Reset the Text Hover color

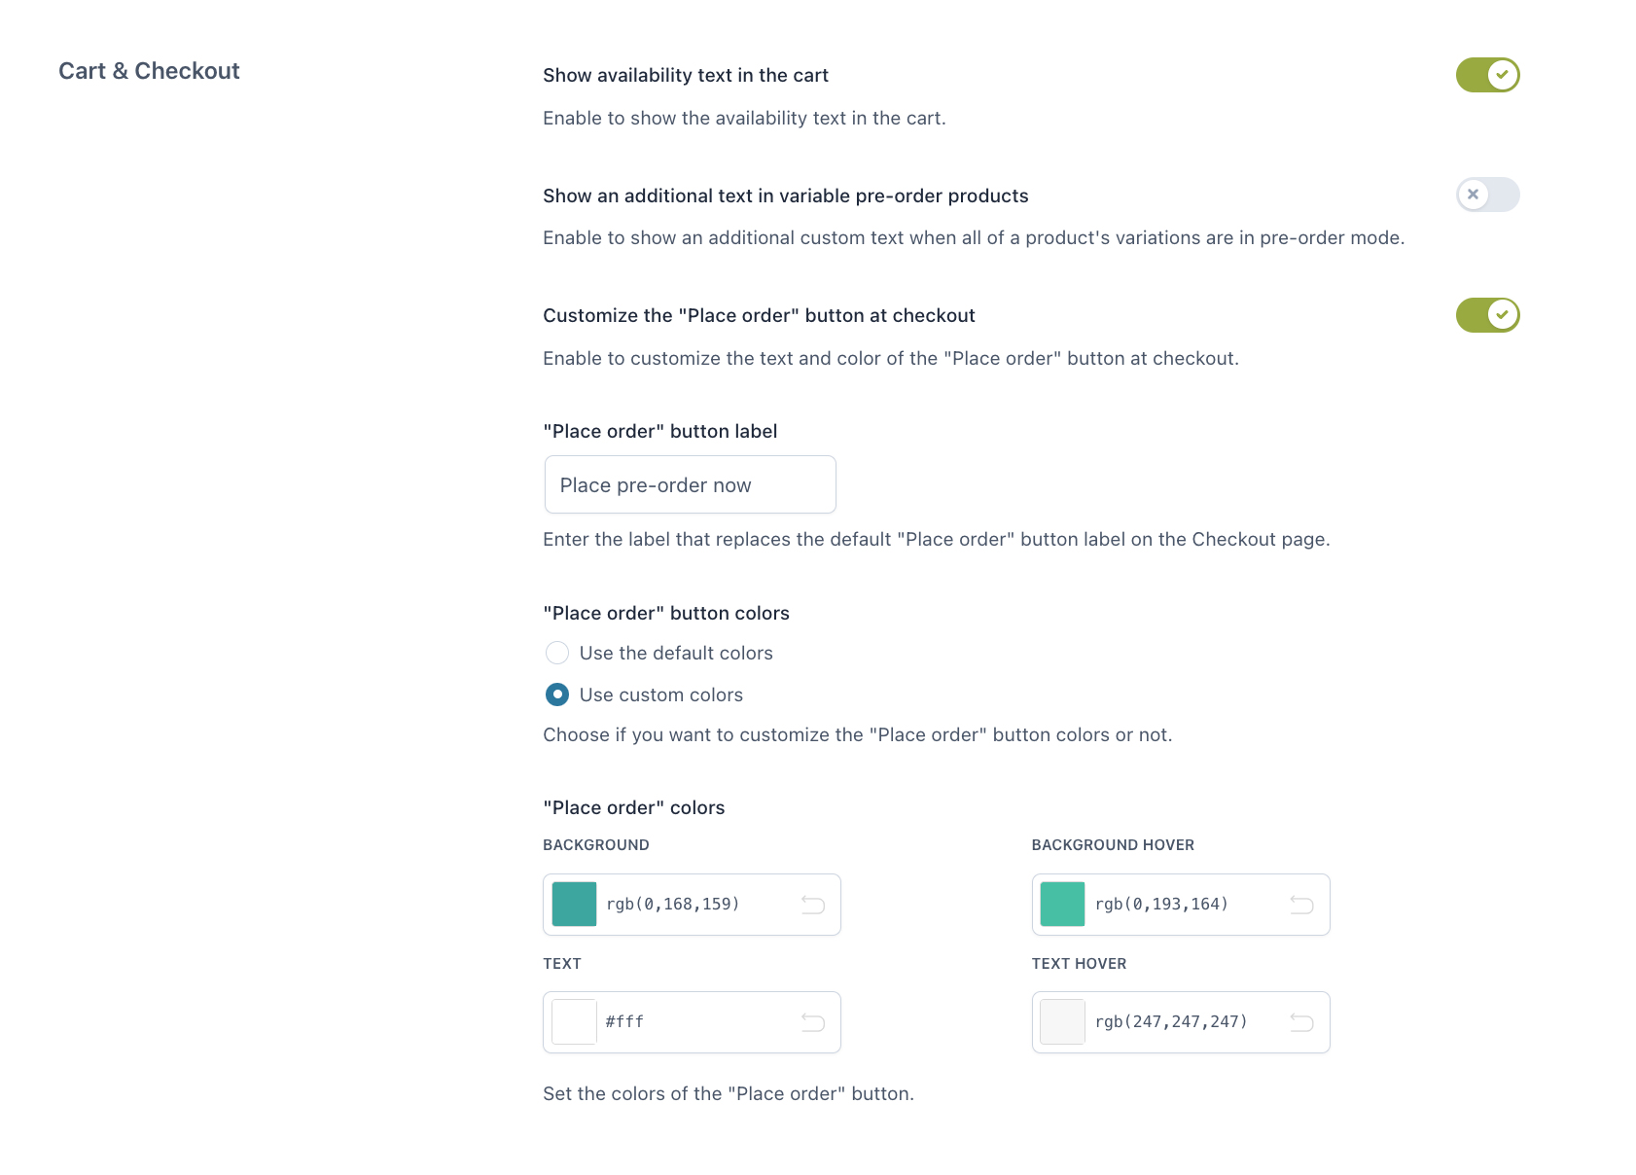(1301, 1022)
